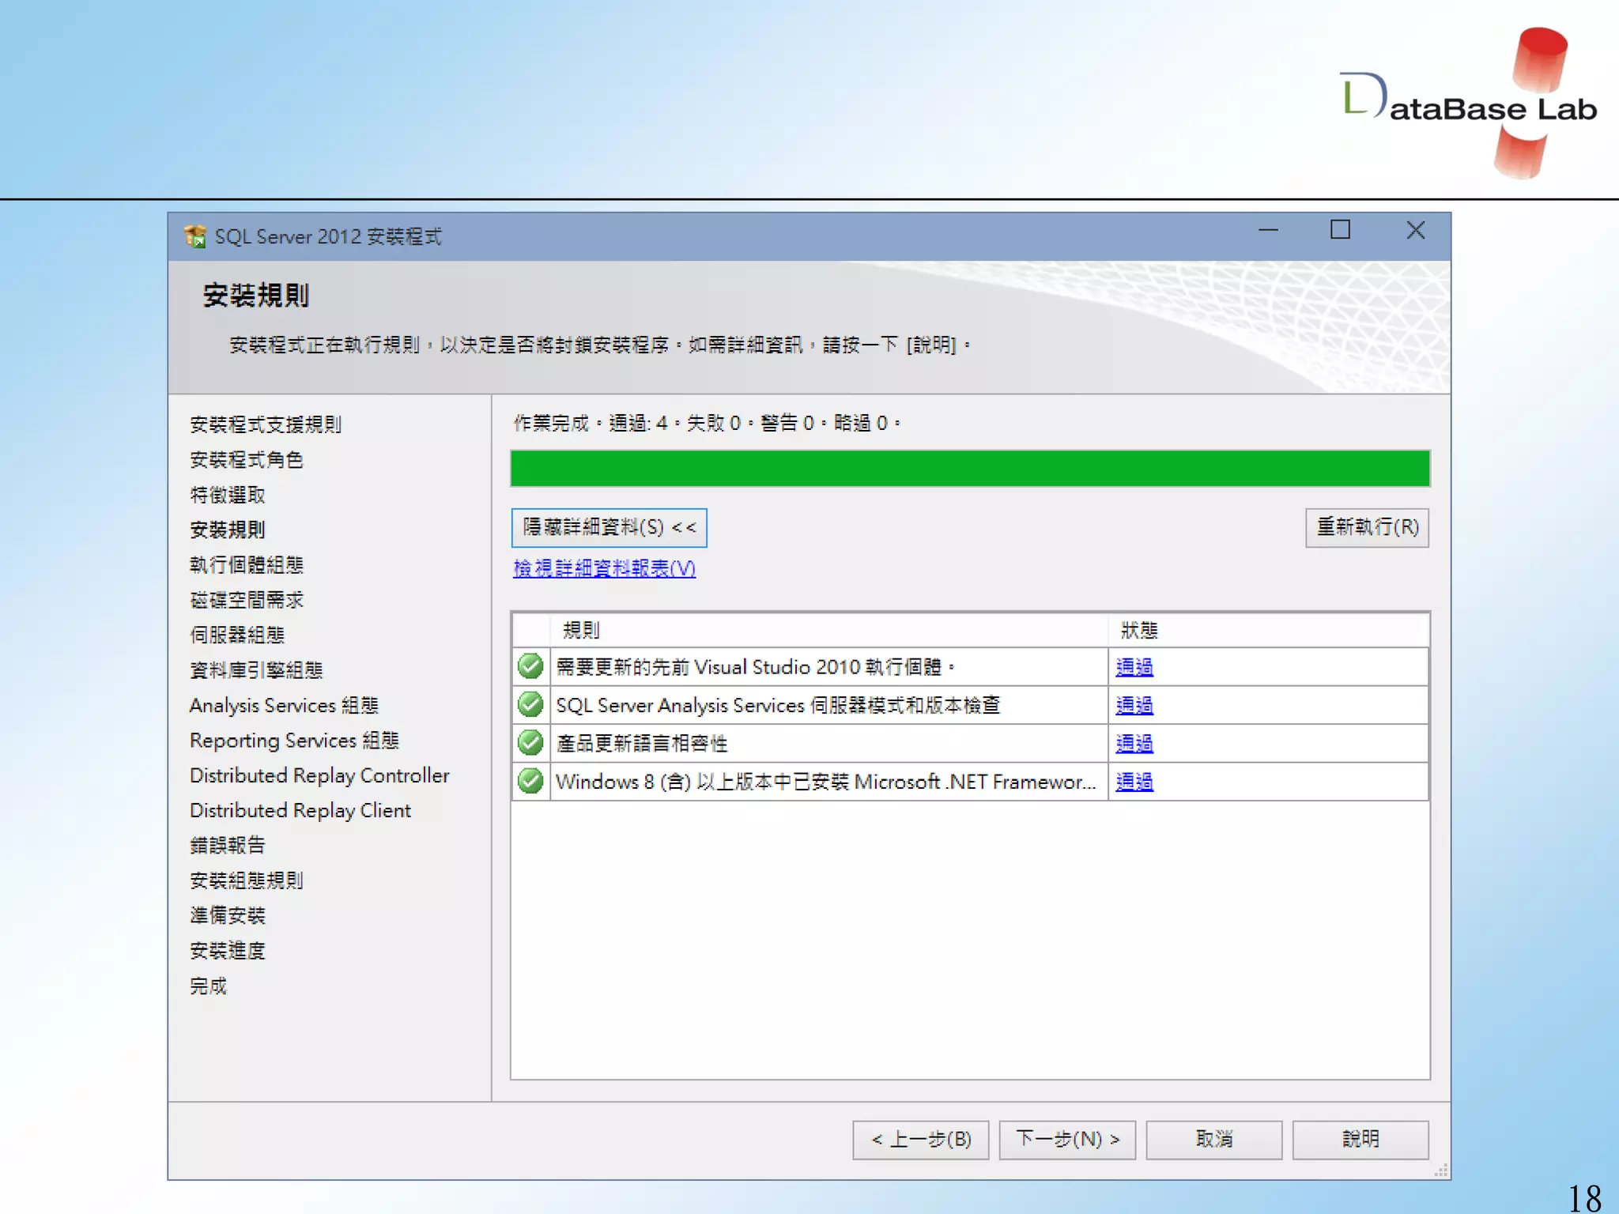Click rule text SQL Server Analysis Services 伺服器模式和版本檢查
The width and height of the screenshot is (1619, 1214).
778,705
